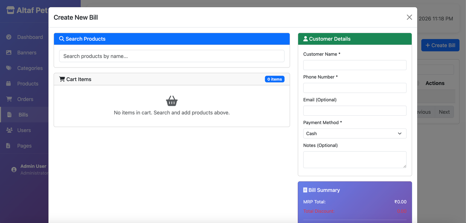The image size is (466, 223).
Task: Click the Bills invoice icon
Action: pyautogui.click(x=9, y=115)
